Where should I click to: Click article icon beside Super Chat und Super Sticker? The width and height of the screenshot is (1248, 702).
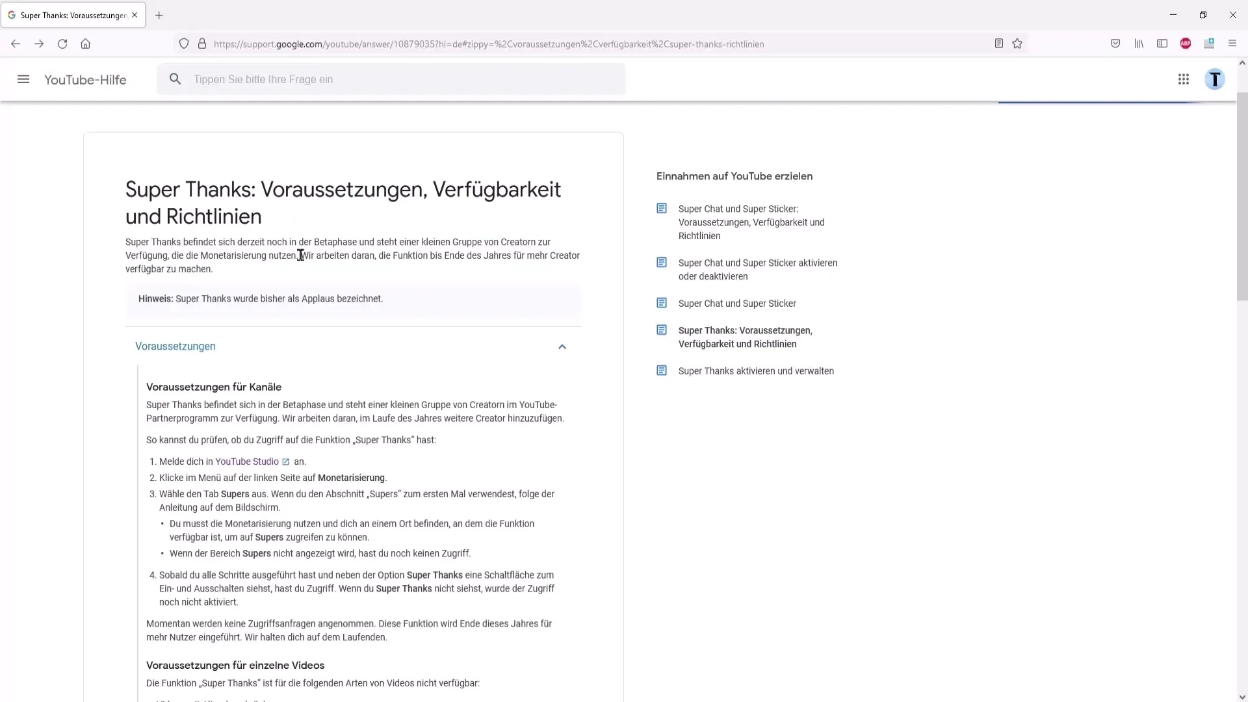(662, 303)
